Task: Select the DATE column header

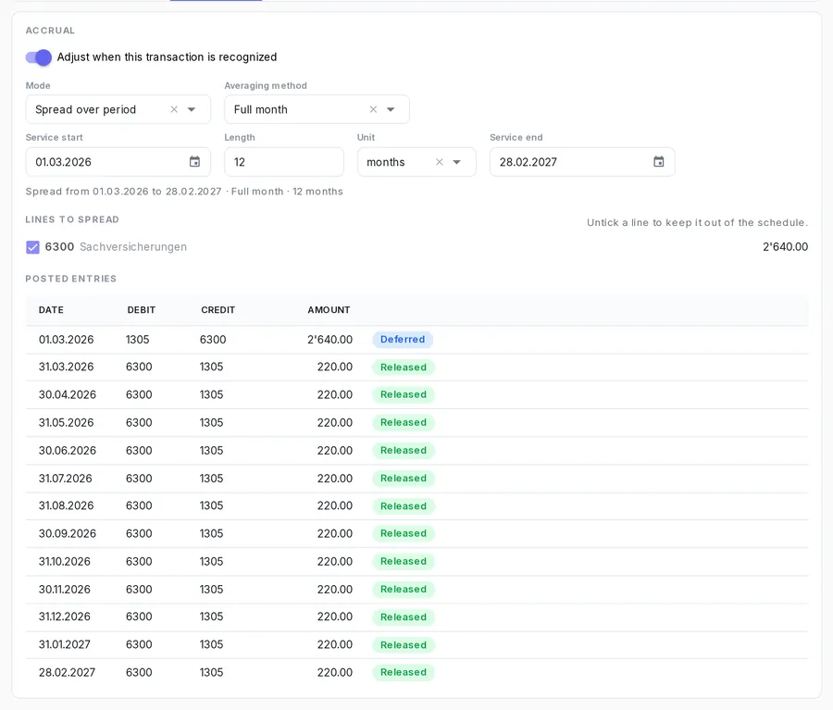Action: coord(51,310)
